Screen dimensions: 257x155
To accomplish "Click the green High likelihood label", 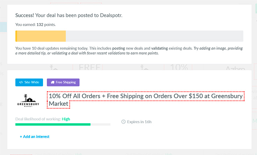I will tap(66, 119).
